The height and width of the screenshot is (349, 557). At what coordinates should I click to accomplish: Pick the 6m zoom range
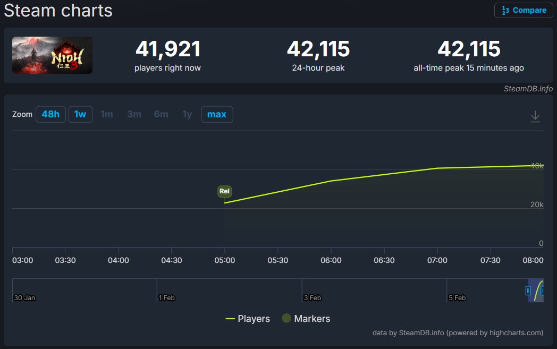click(161, 114)
